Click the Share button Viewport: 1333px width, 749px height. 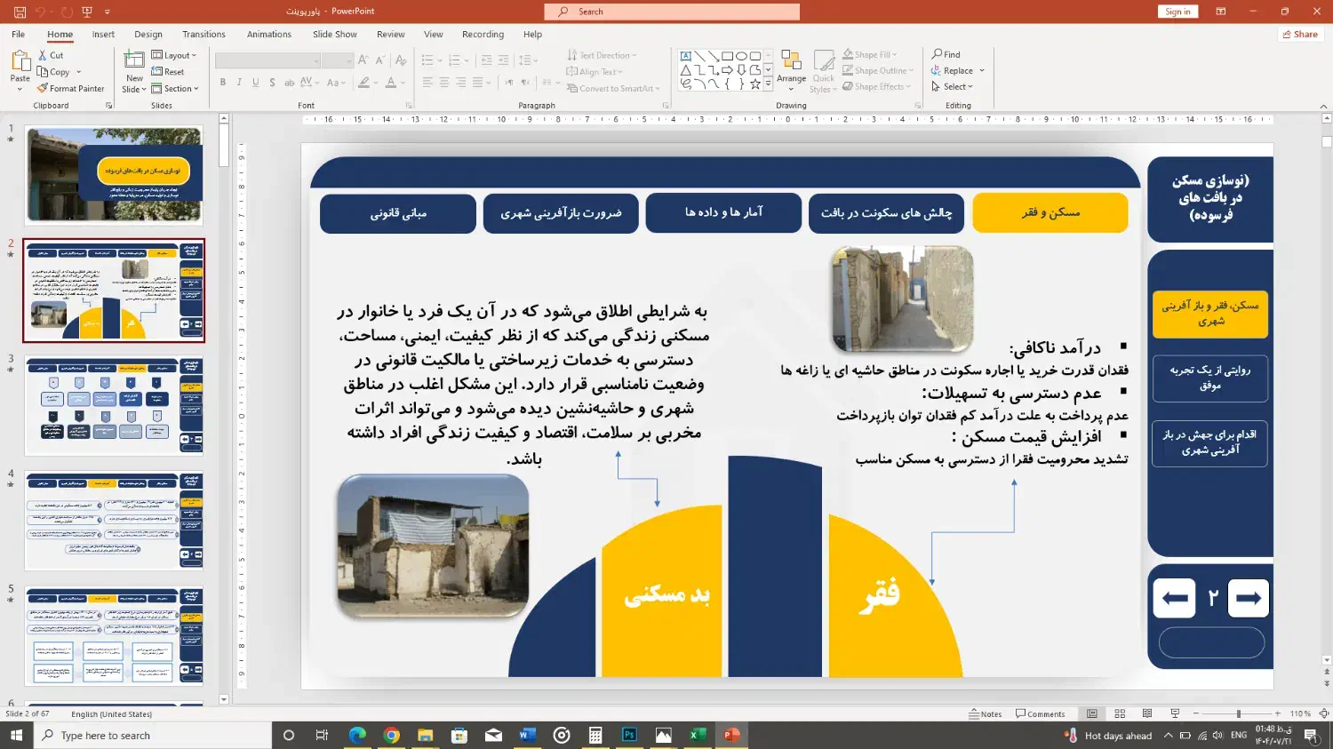click(1299, 34)
